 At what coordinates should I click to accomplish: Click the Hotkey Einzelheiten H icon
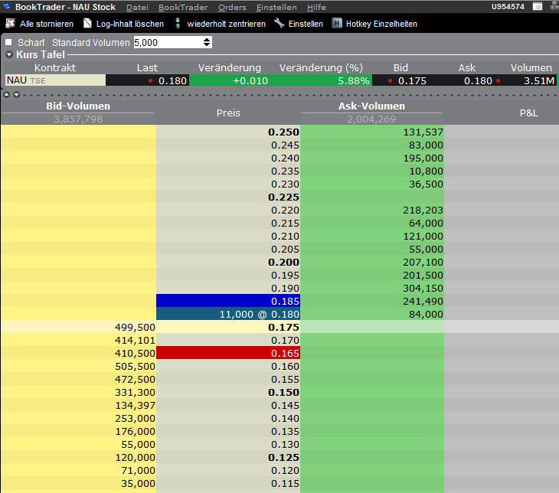point(337,24)
